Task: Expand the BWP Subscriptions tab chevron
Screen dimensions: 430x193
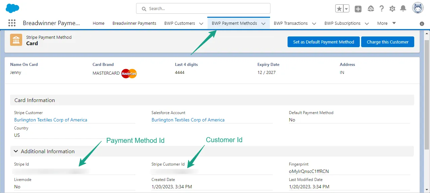Action: tap(367, 23)
